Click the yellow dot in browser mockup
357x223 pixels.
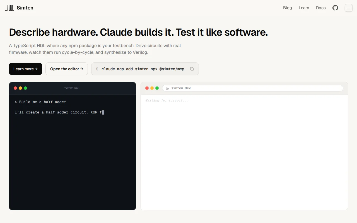click(152, 88)
